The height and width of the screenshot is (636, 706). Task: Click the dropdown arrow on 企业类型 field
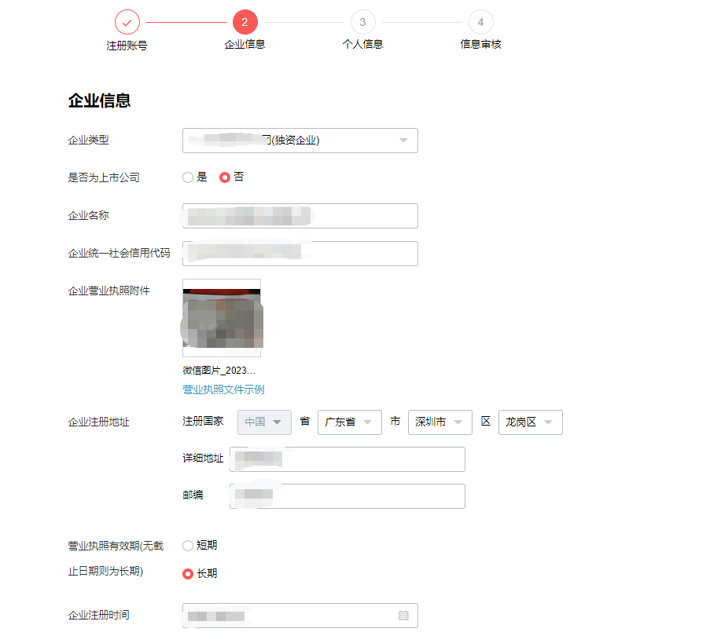tap(405, 141)
